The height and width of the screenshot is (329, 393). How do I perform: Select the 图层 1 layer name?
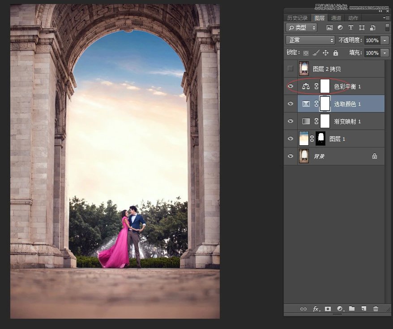point(337,139)
